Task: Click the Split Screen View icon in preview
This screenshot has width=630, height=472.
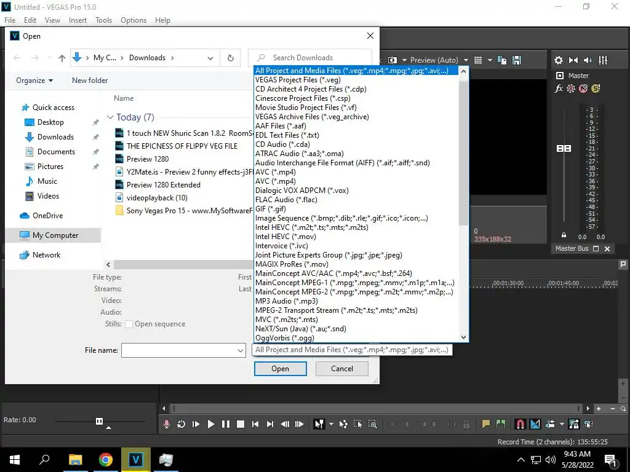Action: pos(393,60)
